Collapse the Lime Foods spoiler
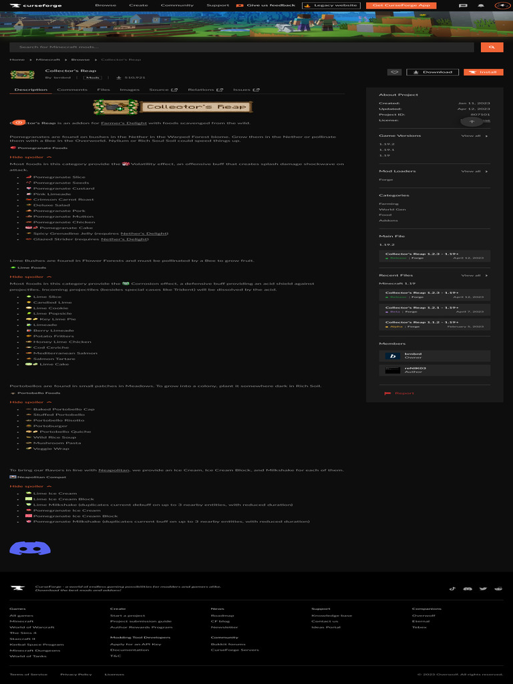 pos(31,277)
